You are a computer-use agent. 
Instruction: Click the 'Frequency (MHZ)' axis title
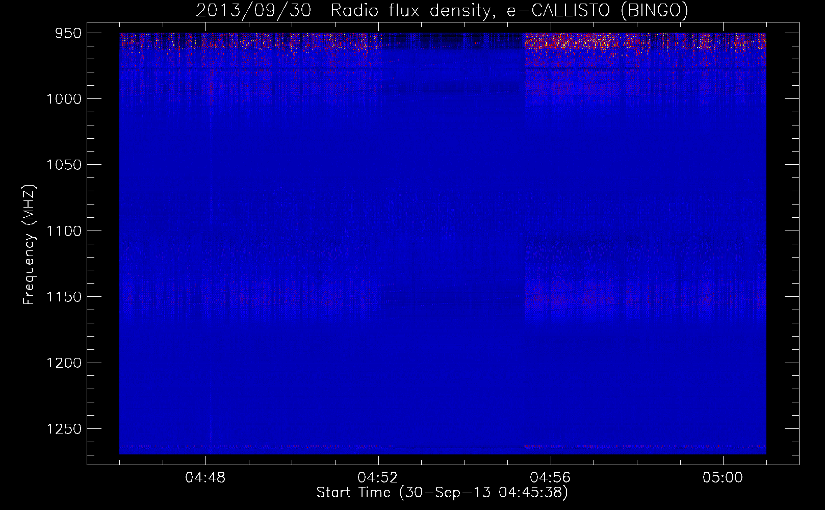[29, 245]
